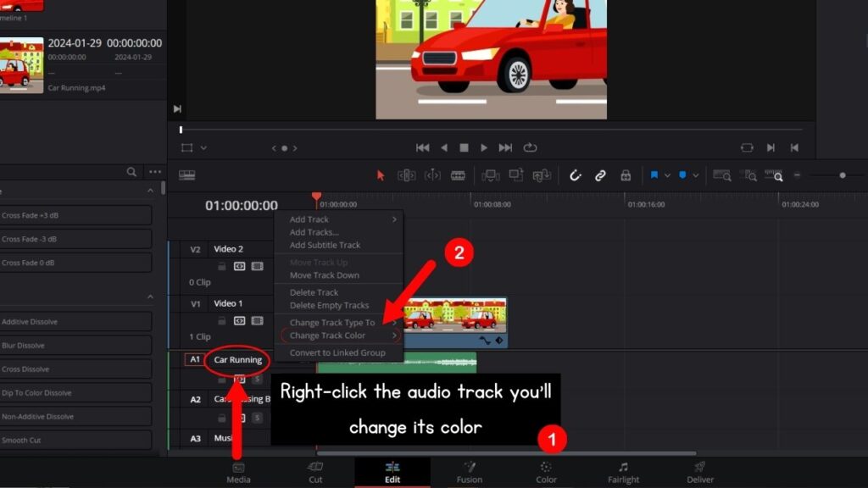Select the normal edit mode arrow tool
The height and width of the screenshot is (488, 868).
tap(381, 175)
